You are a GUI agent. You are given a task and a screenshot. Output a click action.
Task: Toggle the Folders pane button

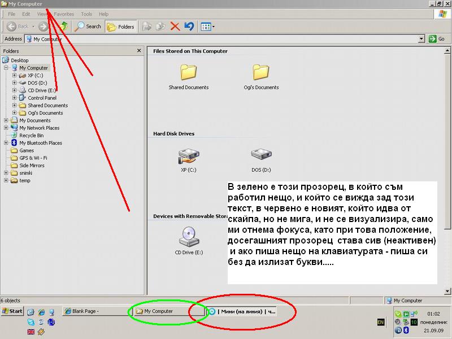pos(121,26)
